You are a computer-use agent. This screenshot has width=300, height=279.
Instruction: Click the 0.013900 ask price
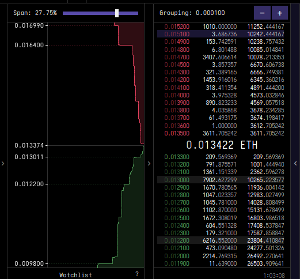[x=177, y=103]
